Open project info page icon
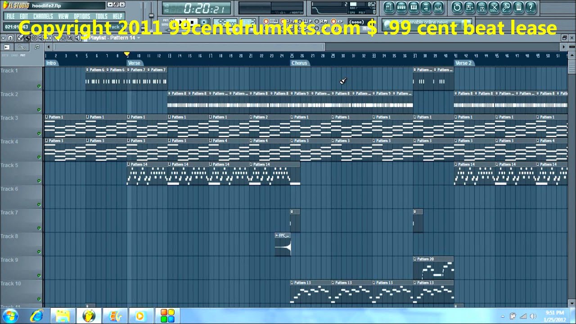 click(x=518, y=7)
